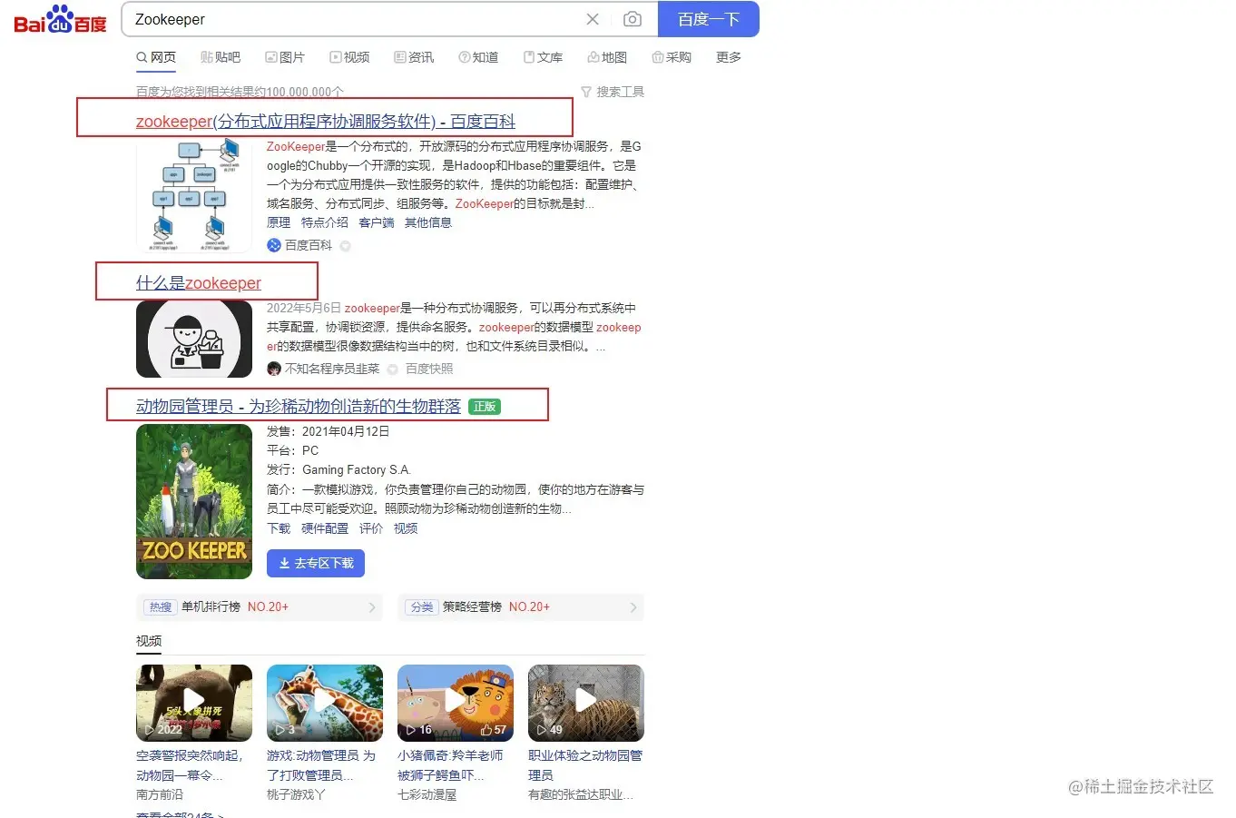Open the 更多 menu
Image resolution: width=1236 pixels, height=818 pixels.
tap(729, 56)
